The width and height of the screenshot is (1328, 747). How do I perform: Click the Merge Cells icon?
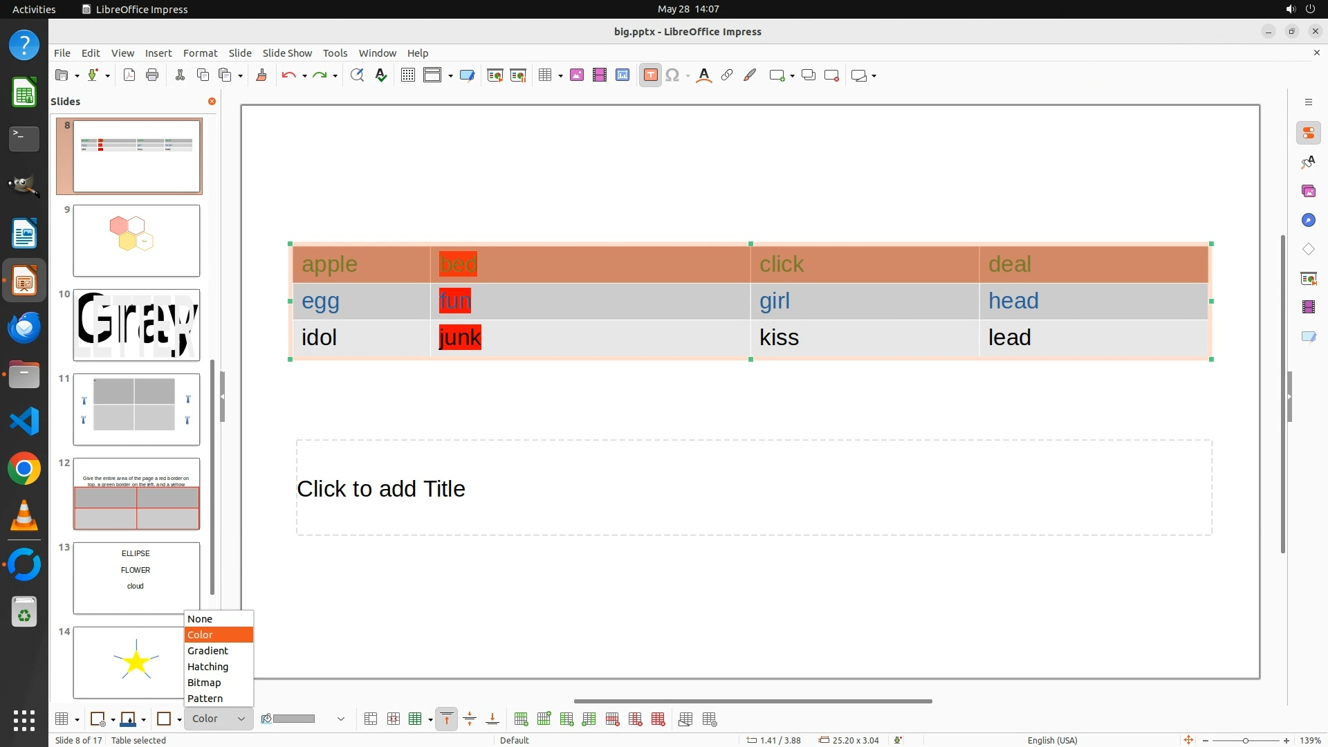coord(371,719)
